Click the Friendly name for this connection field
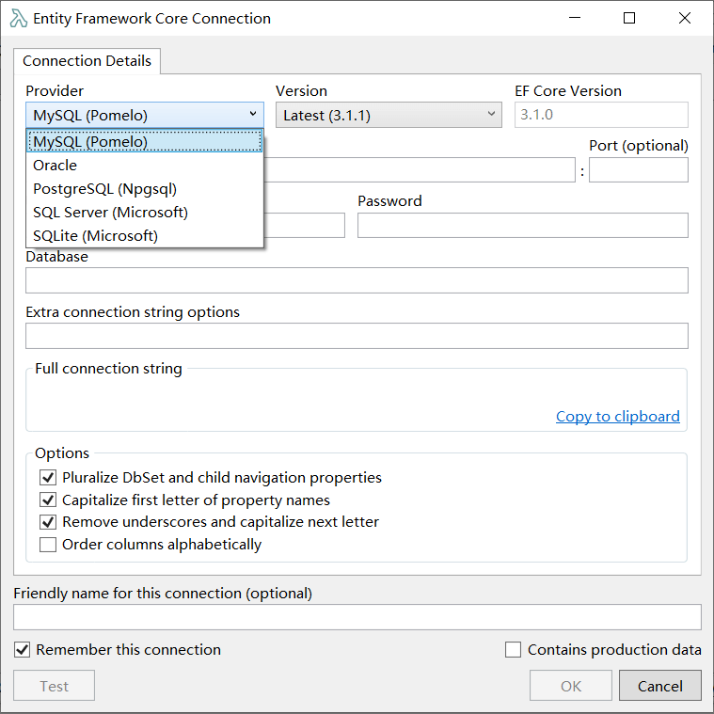 (357, 617)
